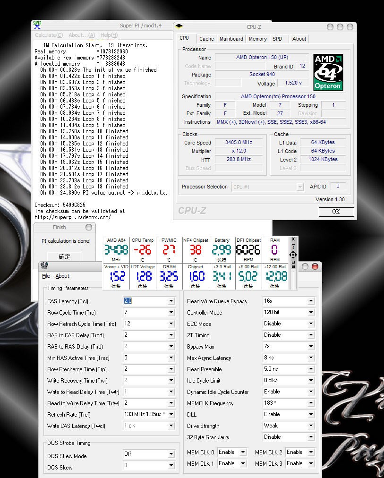The width and height of the screenshot is (384, 478).
Task: Click the CPU Temp -26 gauge
Action: [x=143, y=250]
